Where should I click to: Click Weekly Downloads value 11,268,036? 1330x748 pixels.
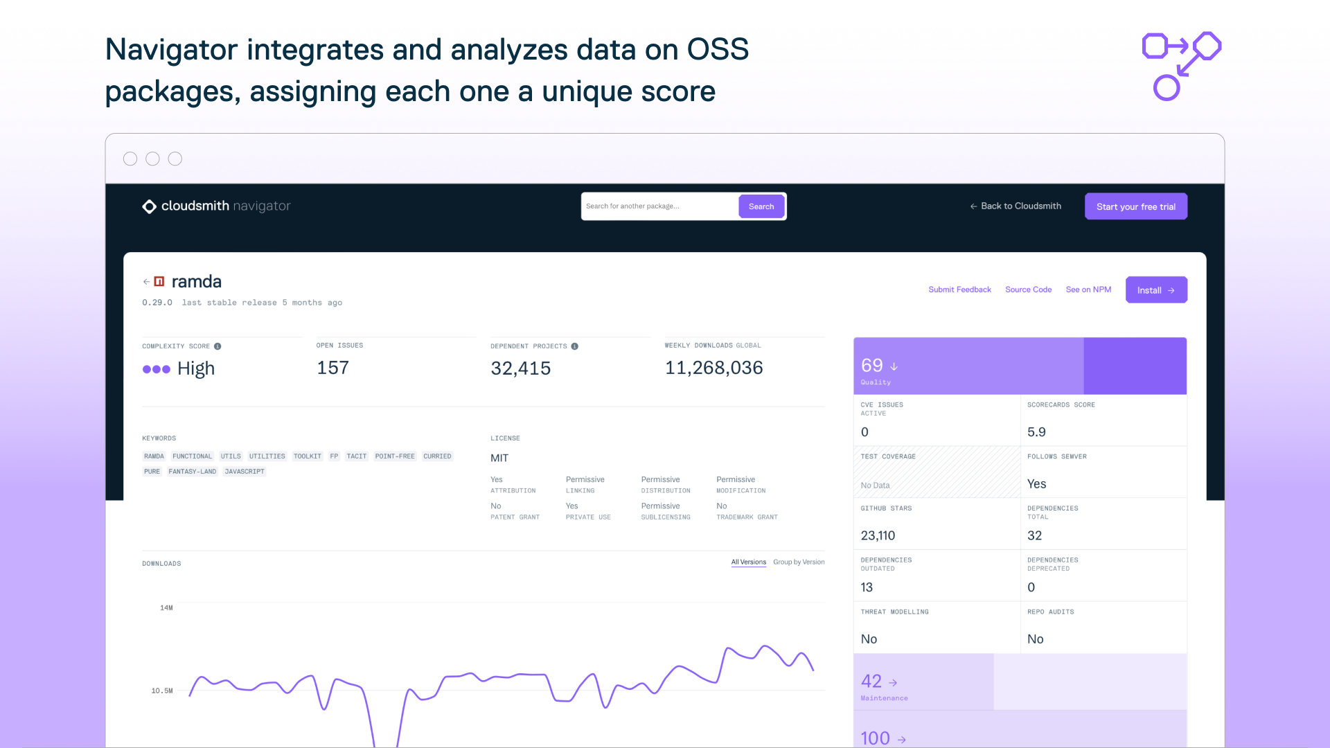[x=714, y=368]
